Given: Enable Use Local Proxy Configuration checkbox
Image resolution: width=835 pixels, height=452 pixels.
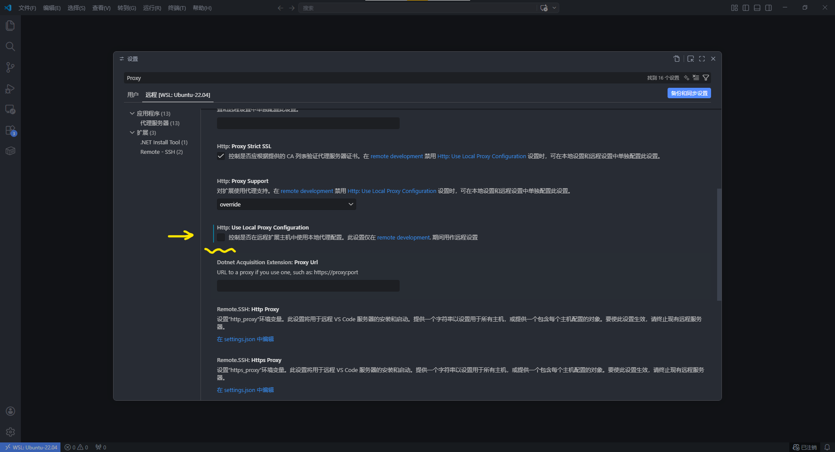Looking at the screenshot, I should click(221, 238).
